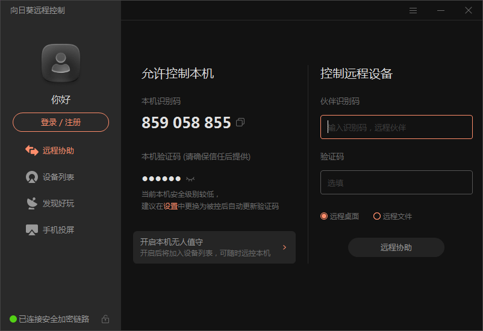The width and height of the screenshot is (483, 331).
Task: Click the 已连接安全加密链路 status text
Action: click(54, 319)
